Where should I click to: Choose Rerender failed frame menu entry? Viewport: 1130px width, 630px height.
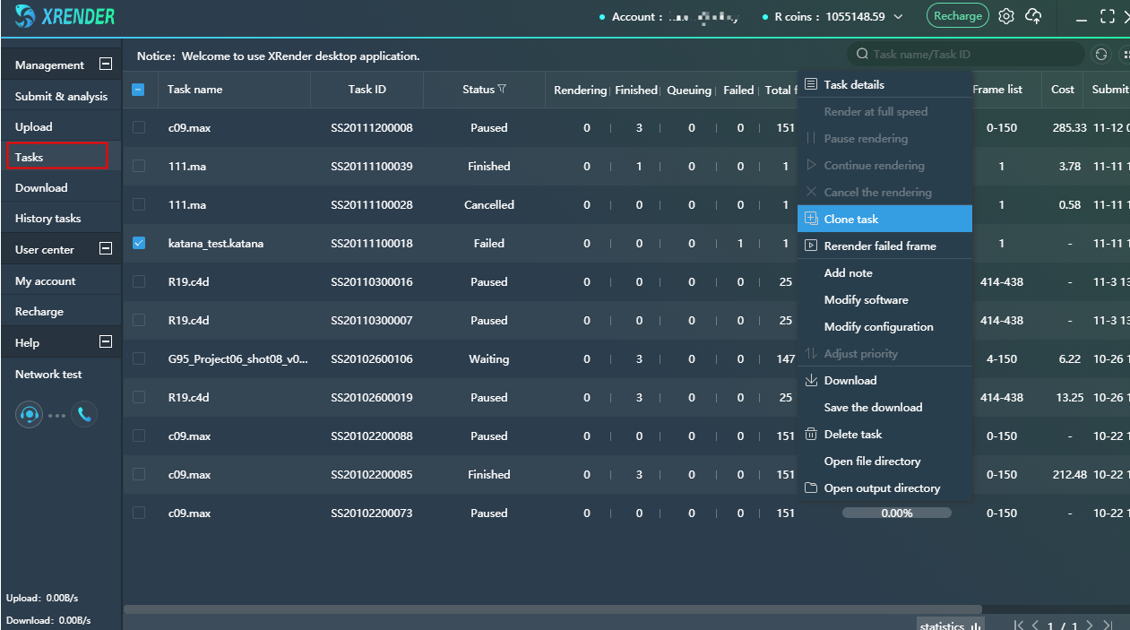879,246
